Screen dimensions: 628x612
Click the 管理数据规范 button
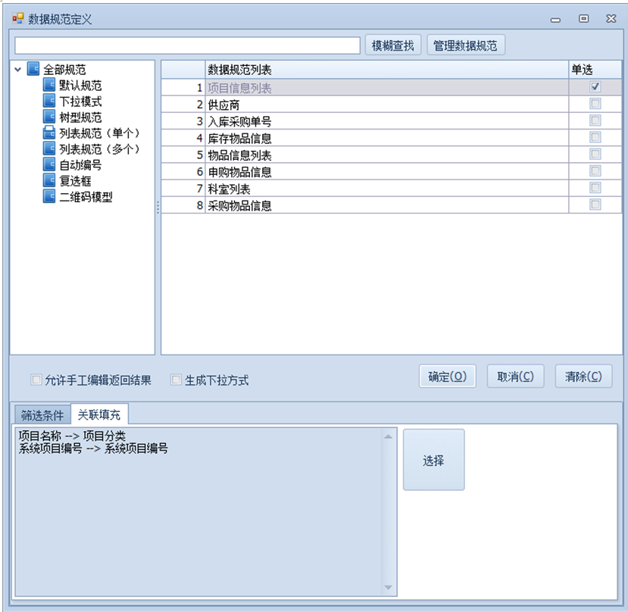coord(465,45)
